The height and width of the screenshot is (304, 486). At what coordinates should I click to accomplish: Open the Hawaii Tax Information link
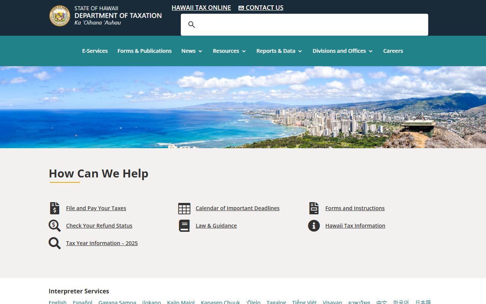pos(355,226)
